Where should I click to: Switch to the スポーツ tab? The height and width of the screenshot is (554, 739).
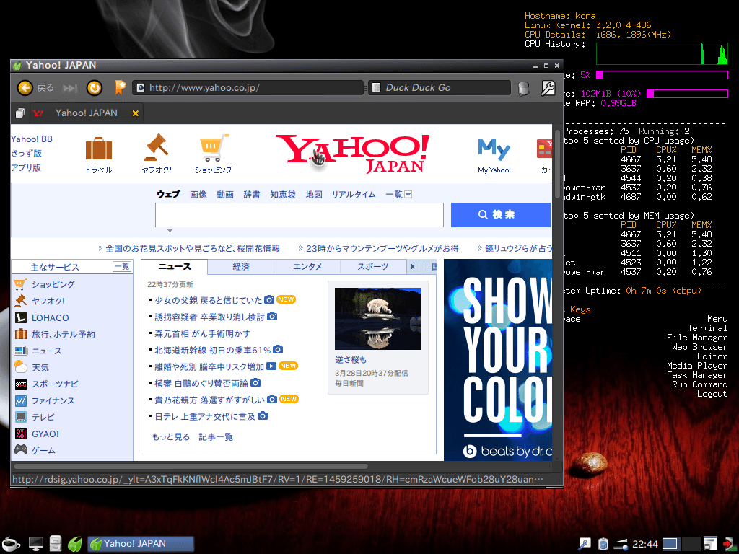(373, 267)
